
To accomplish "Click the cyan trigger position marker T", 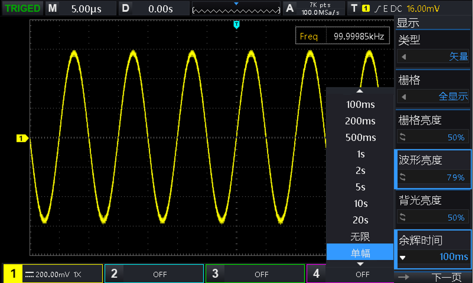I will (x=236, y=24).
